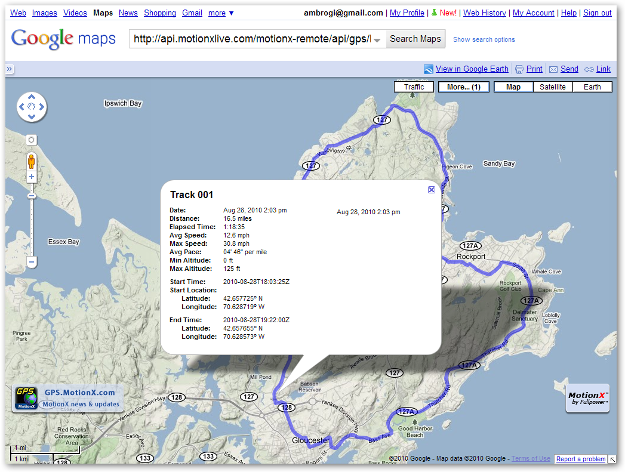Click MotionX news & updates button
The width and height of the screenshot is (625, 472).
pos(81,404)
